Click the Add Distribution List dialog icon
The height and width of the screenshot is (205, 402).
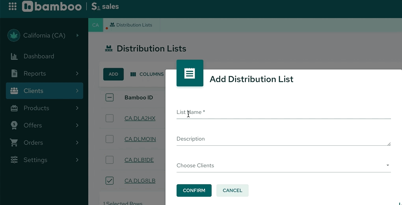[190, 73]
